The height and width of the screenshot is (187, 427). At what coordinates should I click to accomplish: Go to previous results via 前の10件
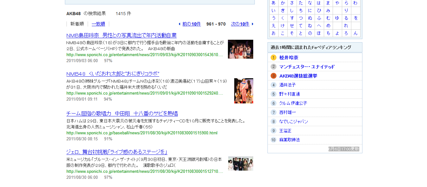[x=192, y=24]
